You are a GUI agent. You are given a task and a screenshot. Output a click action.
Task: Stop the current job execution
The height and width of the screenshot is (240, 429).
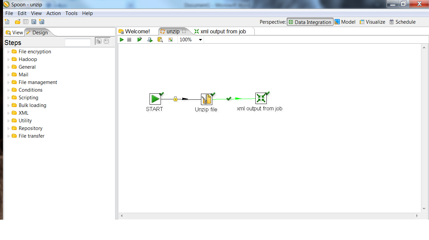(129, 39)
